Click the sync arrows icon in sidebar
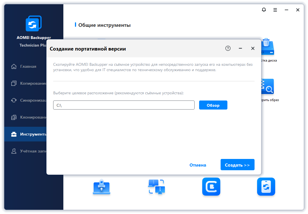This screenshot has height=214, width=308. coord(14,100)
